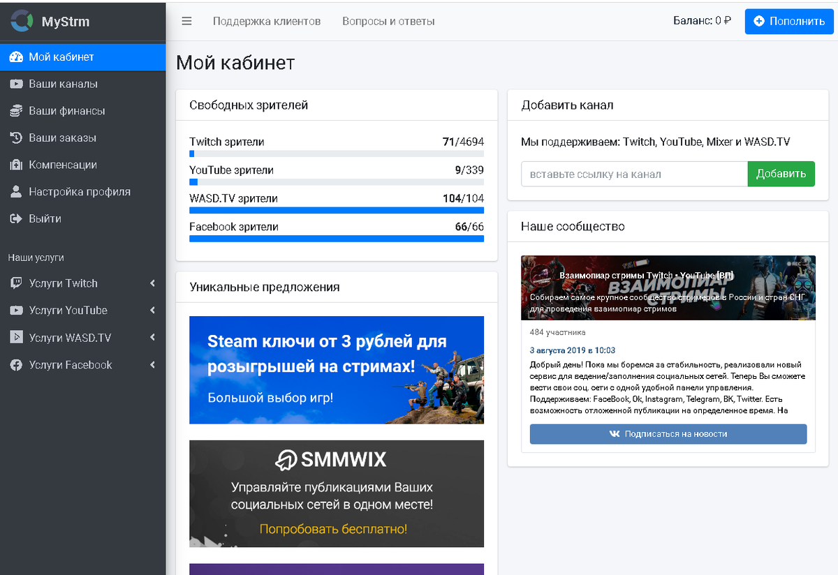Open Ваши финансы section

(83, 111)
